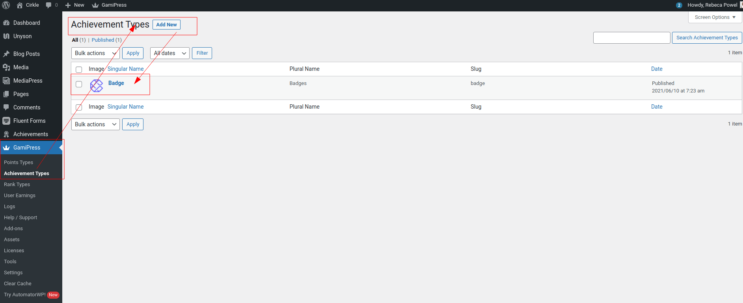This screenshot has height=303, width=743.
Task: Click the Blog Posts pin icon
Action: 6,54
